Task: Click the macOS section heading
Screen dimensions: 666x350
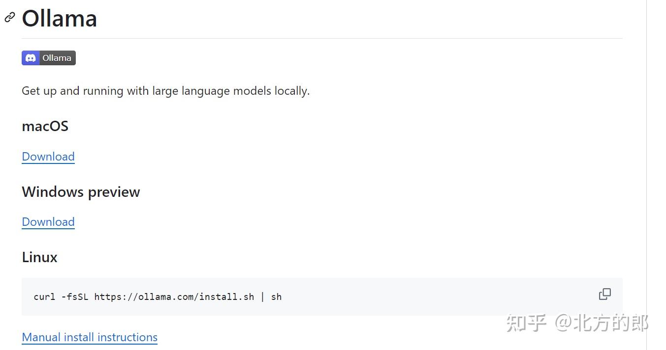Action: click(45, 126)
